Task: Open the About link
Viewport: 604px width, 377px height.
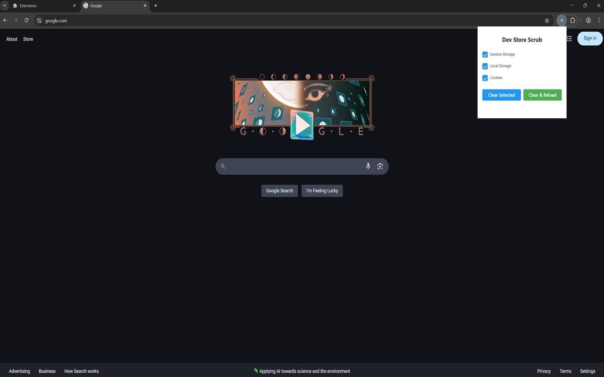Action: coord(12,39)
